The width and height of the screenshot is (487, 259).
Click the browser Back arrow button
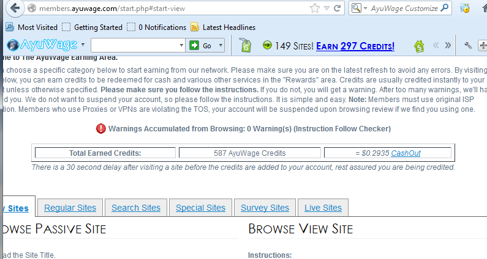pyautogui.click(x=15, y=8)
